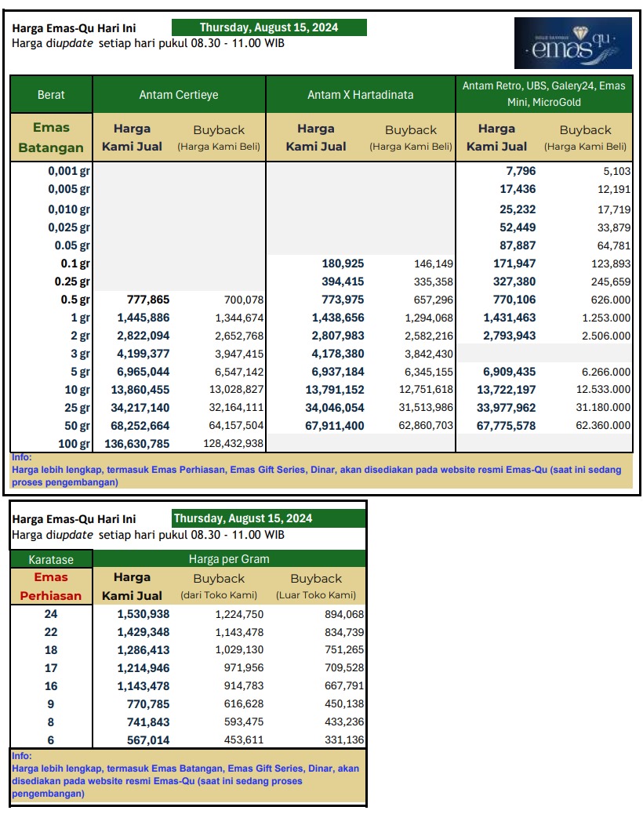
Task: Click Certieye price 1,445,886
Action: point(143,318)
